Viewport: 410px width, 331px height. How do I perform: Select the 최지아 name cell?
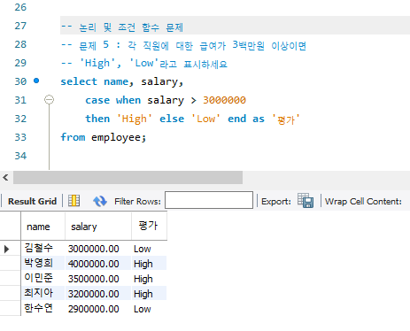click(43, 294)
